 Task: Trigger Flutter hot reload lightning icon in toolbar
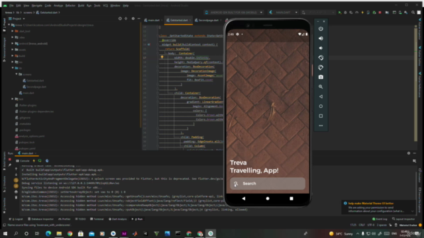[362, 13]
